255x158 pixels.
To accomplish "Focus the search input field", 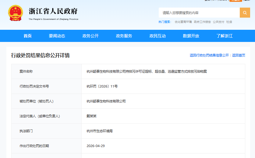I will (199, 13).
